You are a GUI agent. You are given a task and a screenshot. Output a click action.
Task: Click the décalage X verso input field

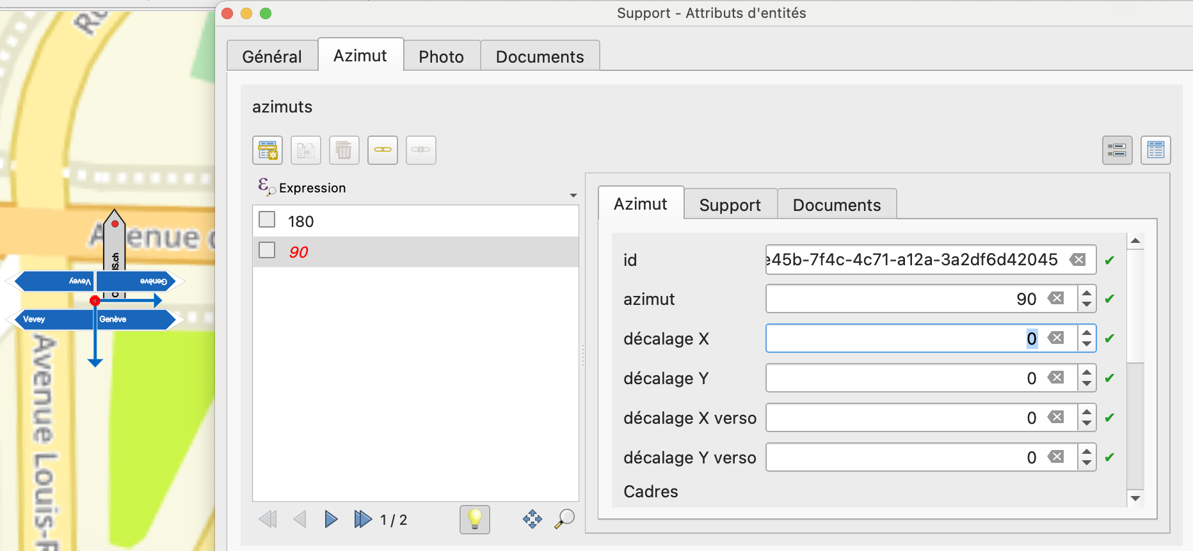(902, 418)
